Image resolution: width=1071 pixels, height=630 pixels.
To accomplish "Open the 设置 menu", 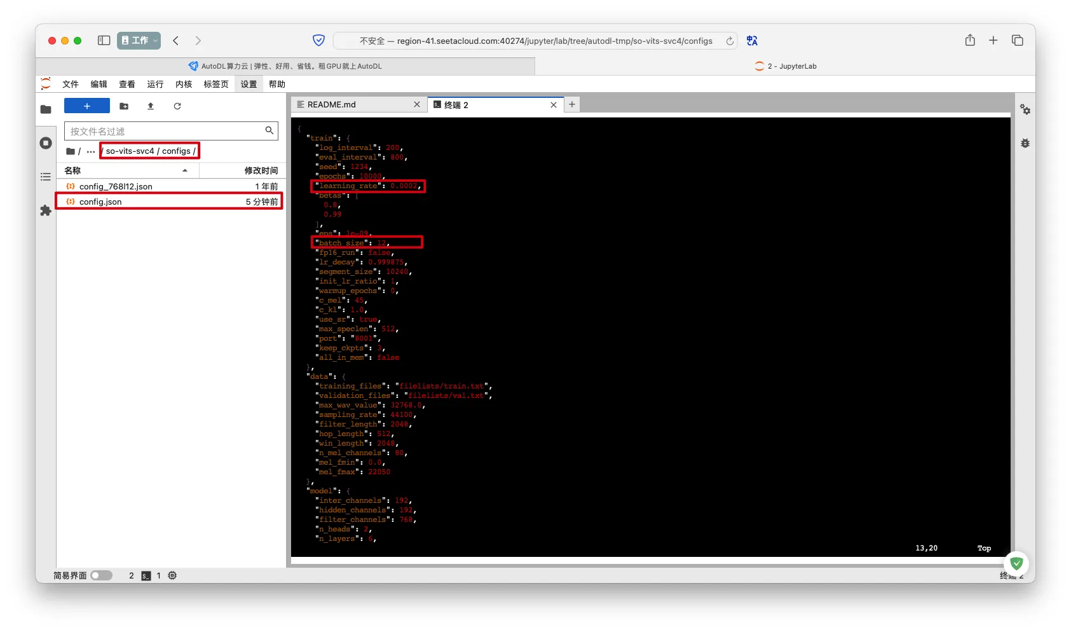I will [249, 84].
